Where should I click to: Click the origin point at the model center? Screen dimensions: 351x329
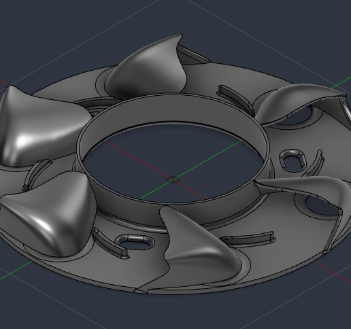[x=173, y=179]
